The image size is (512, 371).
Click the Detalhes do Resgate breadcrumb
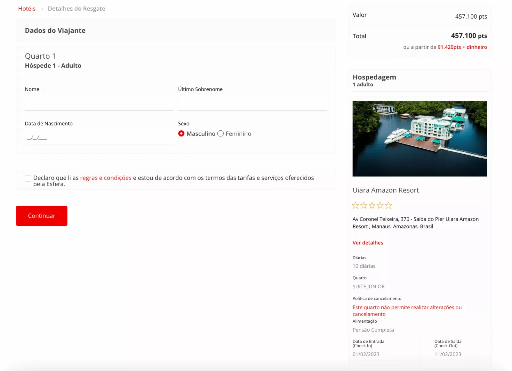coord(76,9)
